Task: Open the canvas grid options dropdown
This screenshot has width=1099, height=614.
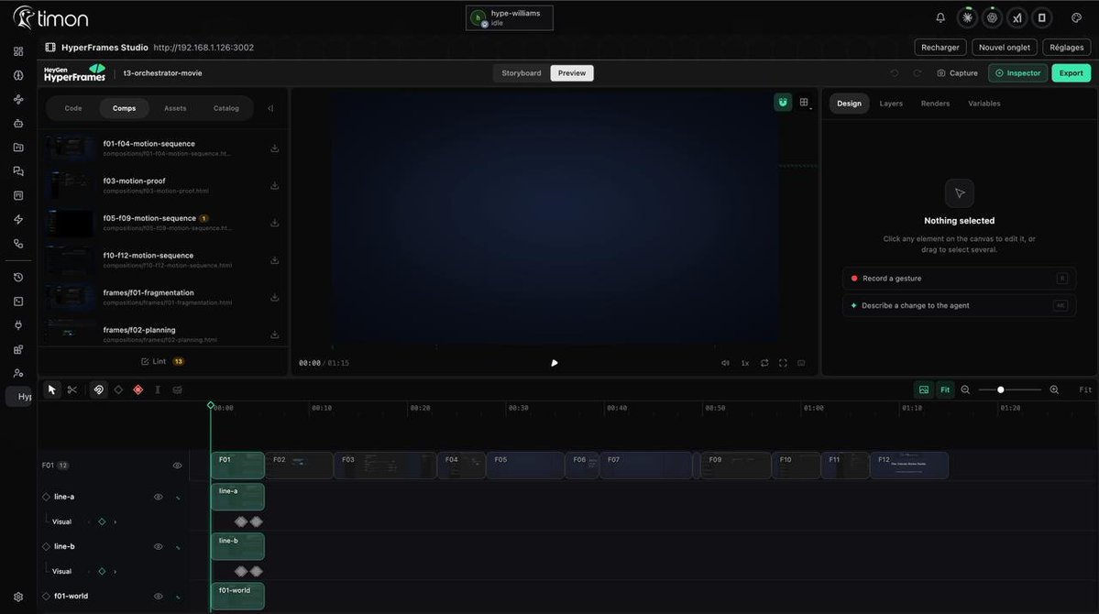Action: coord(805,103)
